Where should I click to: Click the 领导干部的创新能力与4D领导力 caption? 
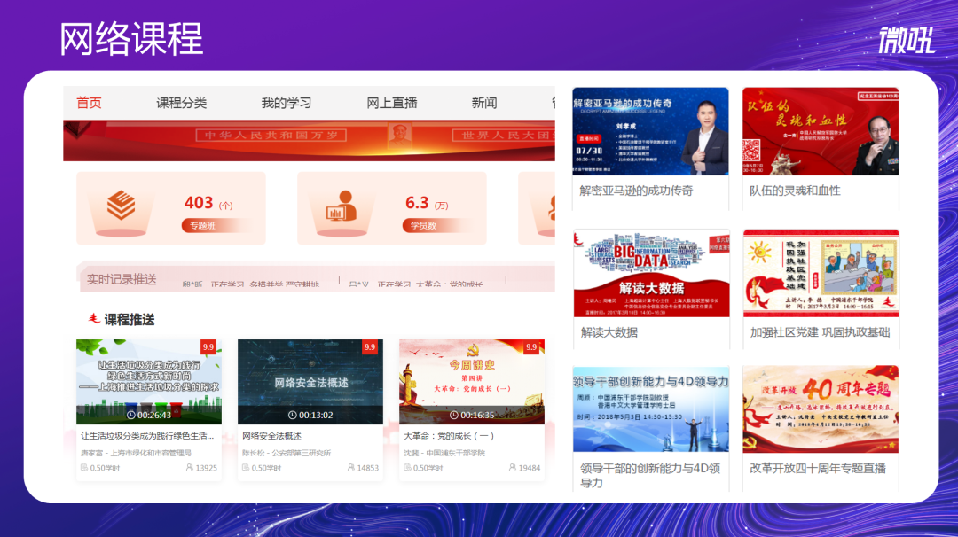coord(650,475)
